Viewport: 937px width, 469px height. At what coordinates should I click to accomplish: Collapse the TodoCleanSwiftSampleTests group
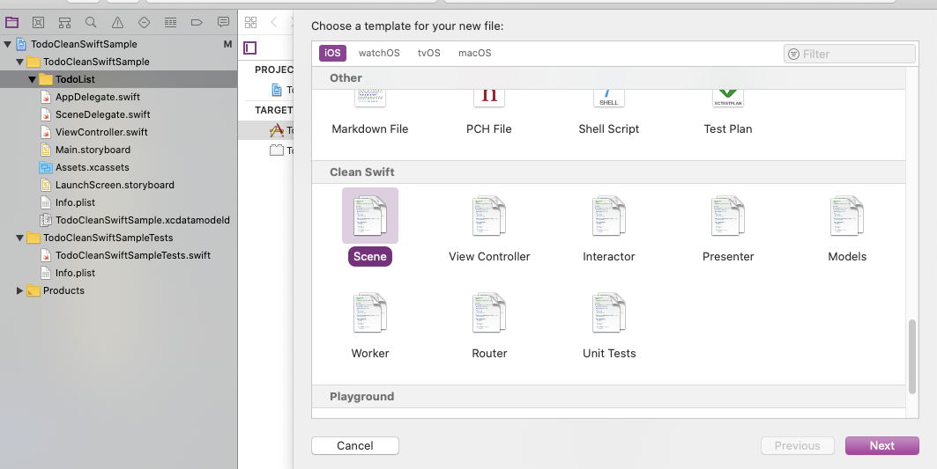[x=19, y=238]
